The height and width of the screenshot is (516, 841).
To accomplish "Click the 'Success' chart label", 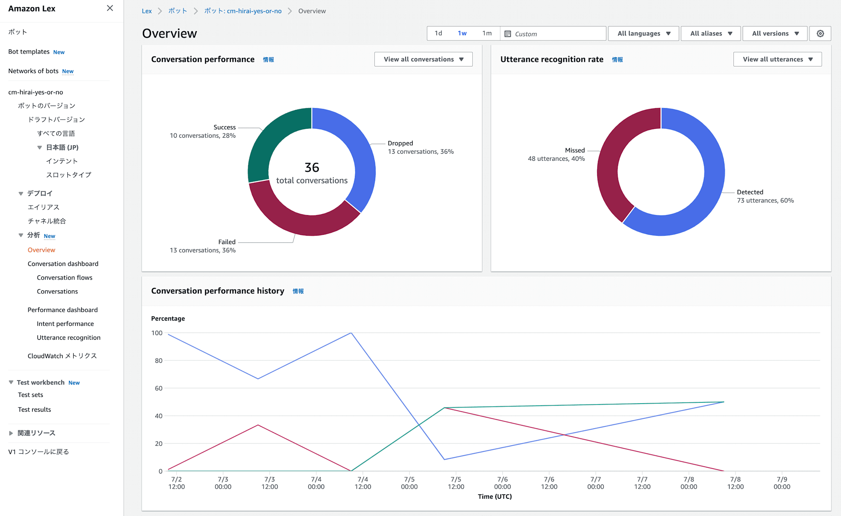I will (225, 127).
